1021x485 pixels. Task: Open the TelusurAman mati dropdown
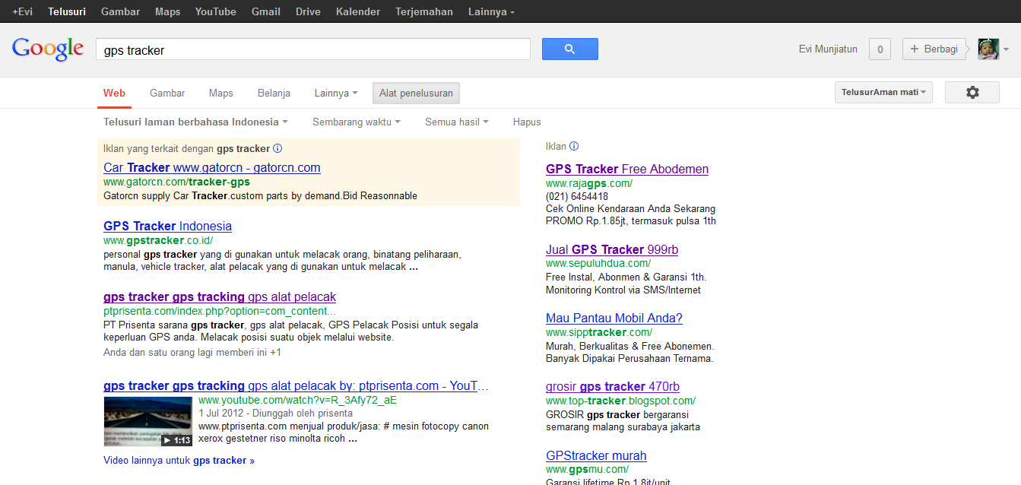click(x=883, y=93)
